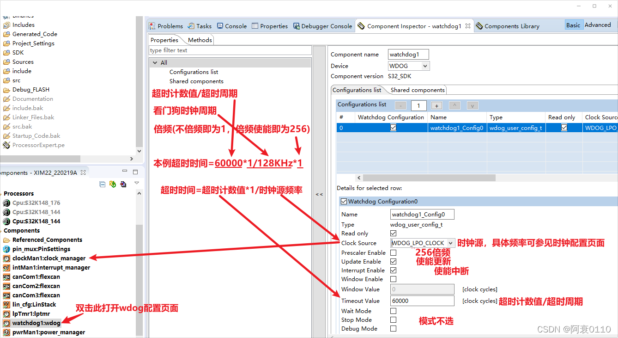Click the + button to add a configuration
Screen dimensions: 618x338
tap(436, 105)
